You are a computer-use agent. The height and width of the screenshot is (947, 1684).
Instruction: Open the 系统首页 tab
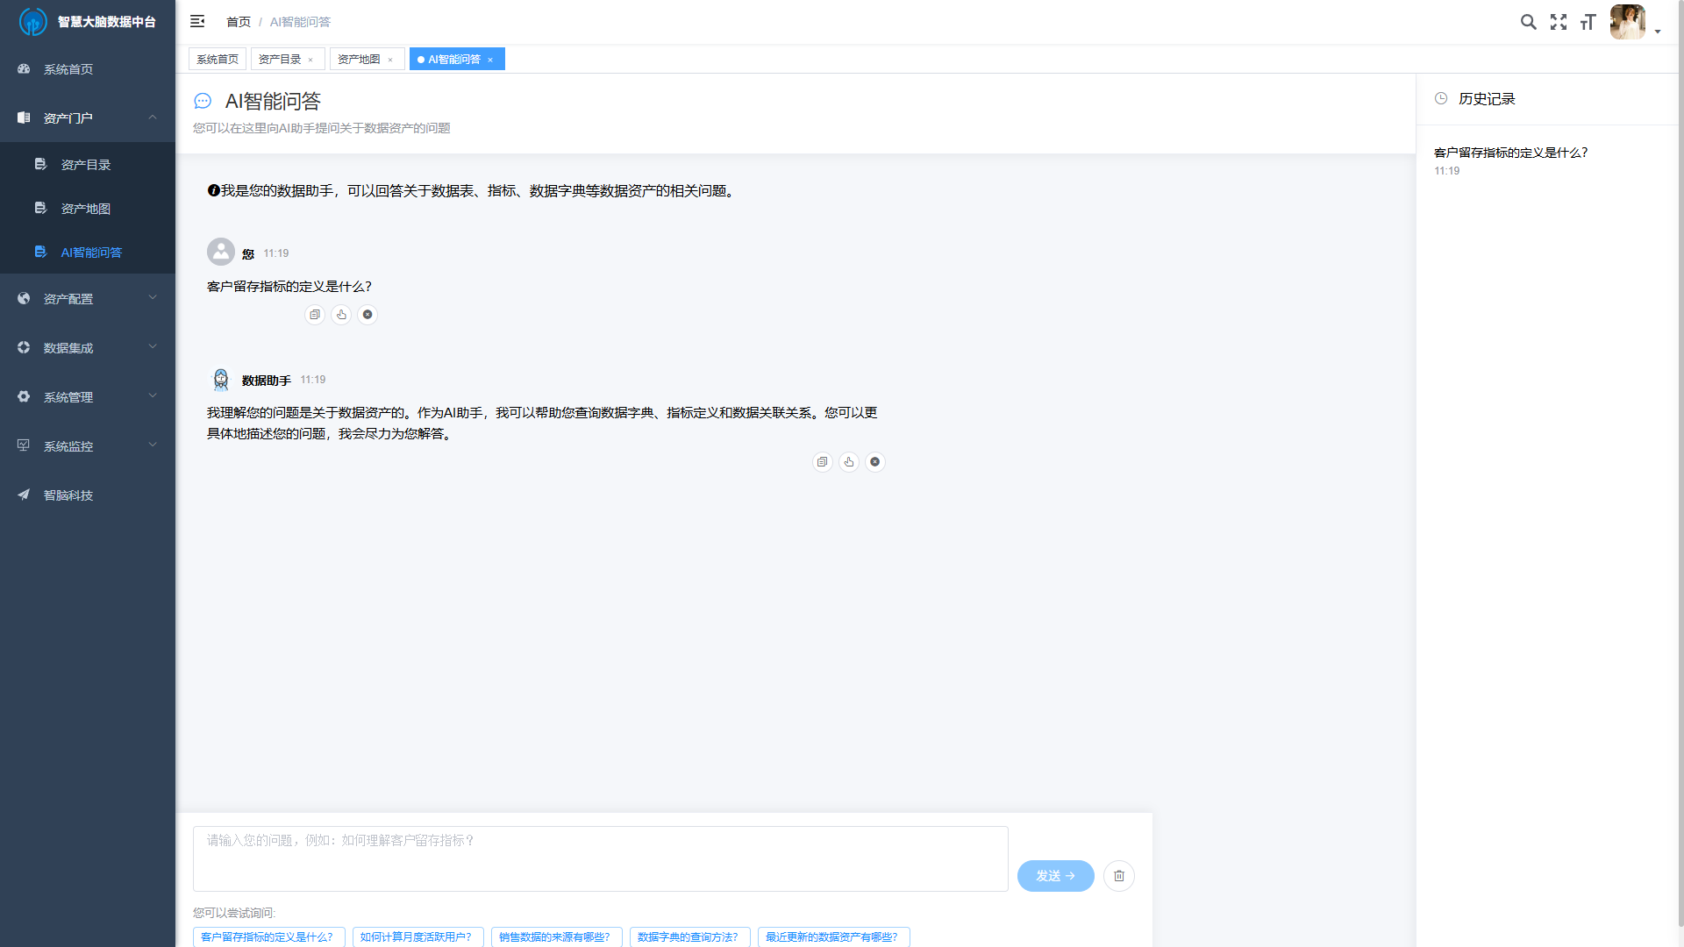[217, 59]
